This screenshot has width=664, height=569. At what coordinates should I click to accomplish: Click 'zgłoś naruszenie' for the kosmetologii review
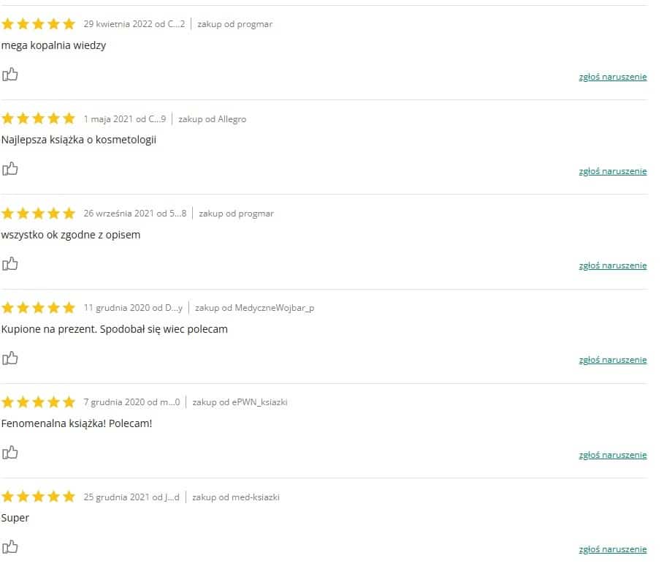pos(612,171)
